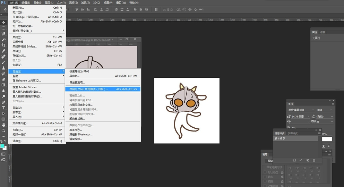Image resolution: width=344 pixels, height=187 pixels.
Task: Select the Rectangular Marquee tool
Action: click(3, 28)
